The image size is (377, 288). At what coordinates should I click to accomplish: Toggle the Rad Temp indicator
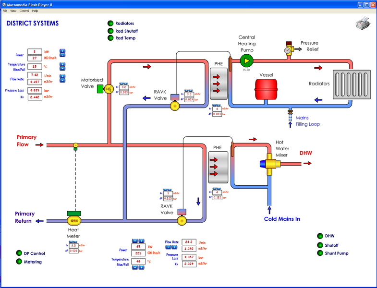pos(110,38)
